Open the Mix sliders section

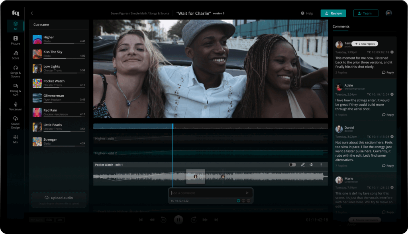pos(16,139)
